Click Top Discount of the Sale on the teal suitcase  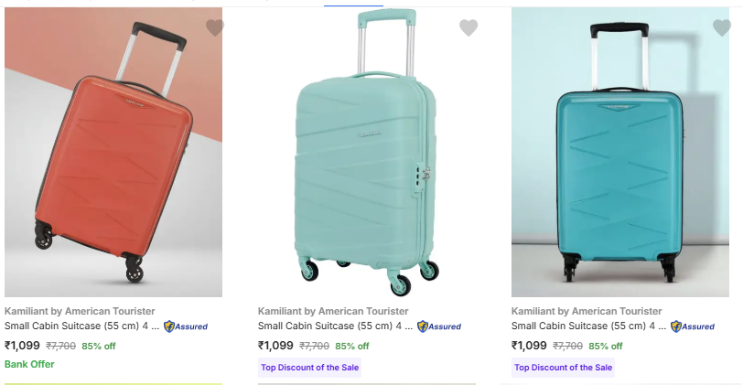[563, 368]
